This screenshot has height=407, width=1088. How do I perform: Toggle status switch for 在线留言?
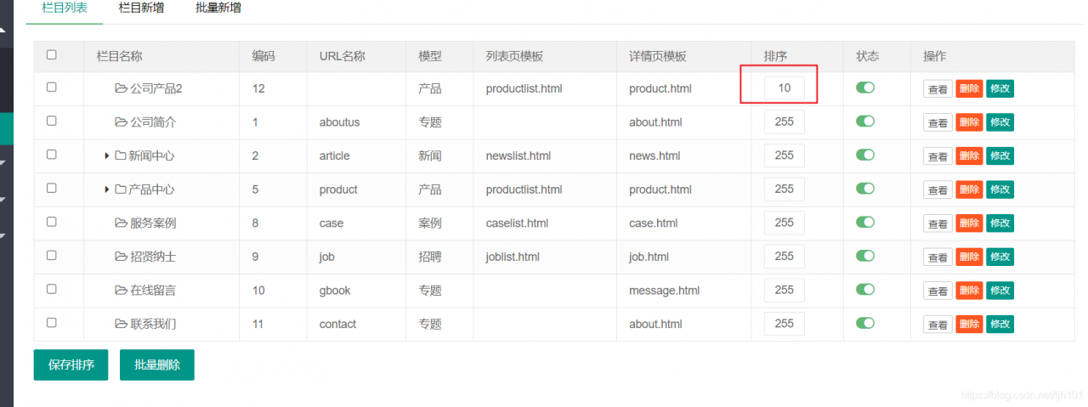point(865,290)
